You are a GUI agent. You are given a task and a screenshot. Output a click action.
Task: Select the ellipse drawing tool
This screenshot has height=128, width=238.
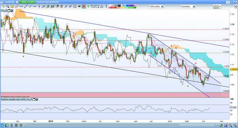(x=93, y=7)
